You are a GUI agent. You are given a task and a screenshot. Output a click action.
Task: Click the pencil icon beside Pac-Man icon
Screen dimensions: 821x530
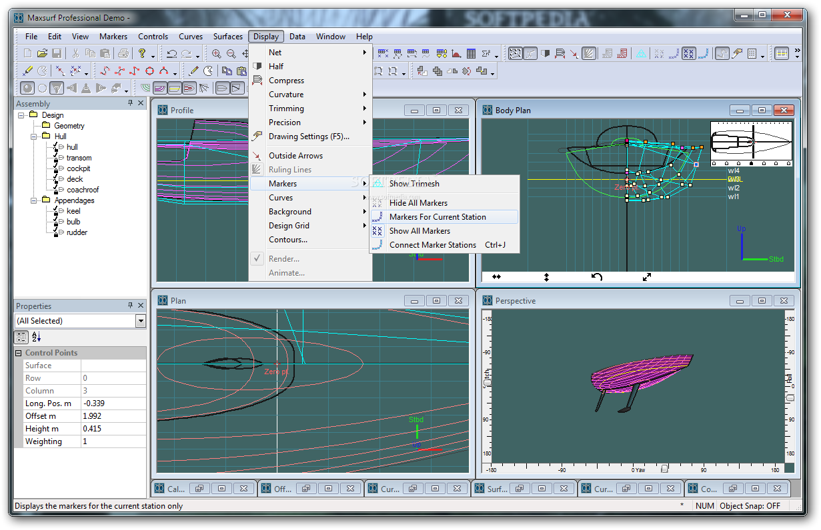point(194,71)
